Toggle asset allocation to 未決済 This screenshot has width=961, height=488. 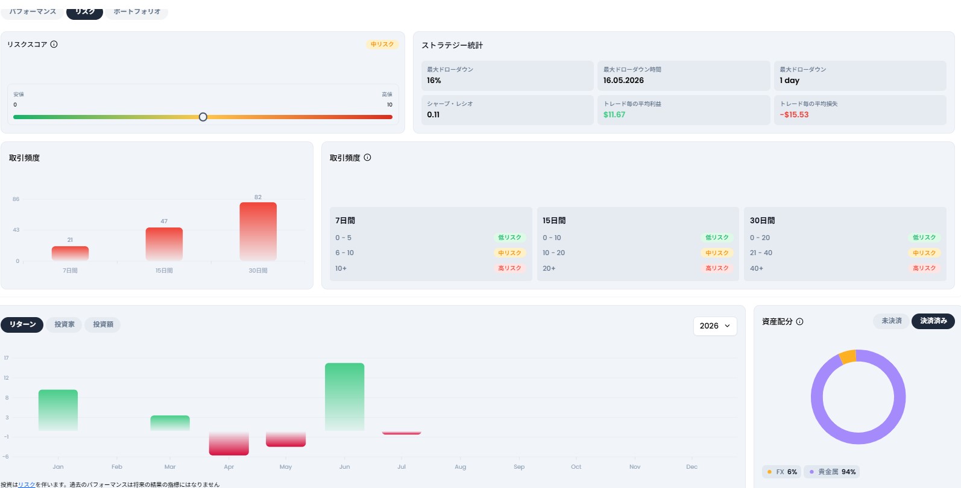click(892, 321)
